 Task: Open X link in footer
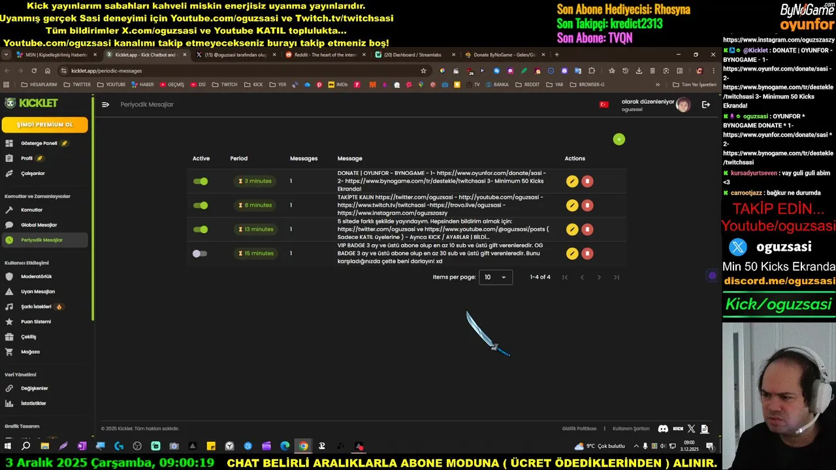[x=692, y=429]
